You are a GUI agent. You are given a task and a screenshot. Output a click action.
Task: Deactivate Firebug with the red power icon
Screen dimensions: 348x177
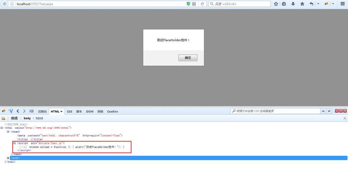pos(345,111)
